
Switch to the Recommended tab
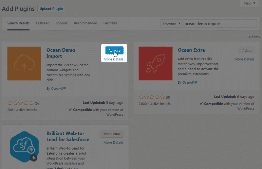85,23
